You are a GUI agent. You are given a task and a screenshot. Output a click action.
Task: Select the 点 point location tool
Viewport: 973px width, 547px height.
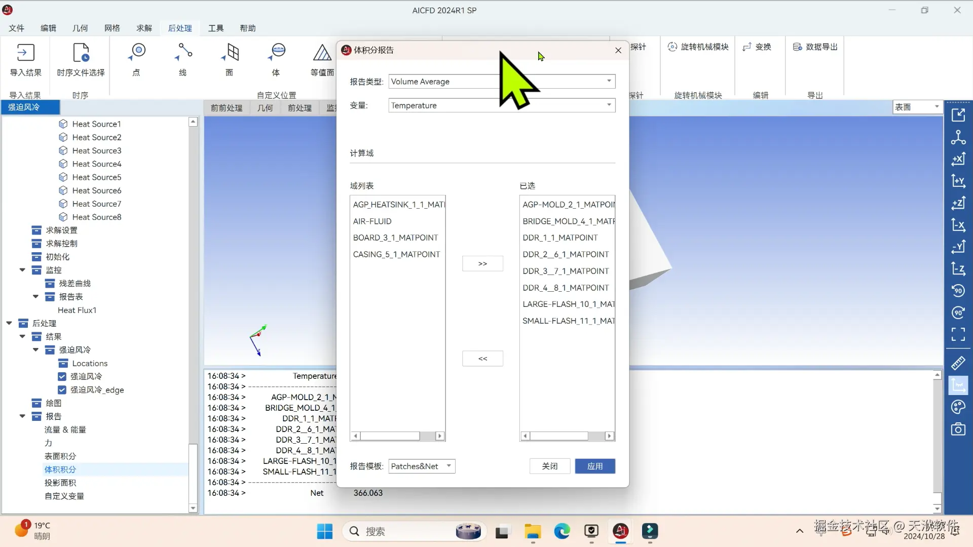tap(137, 53)
